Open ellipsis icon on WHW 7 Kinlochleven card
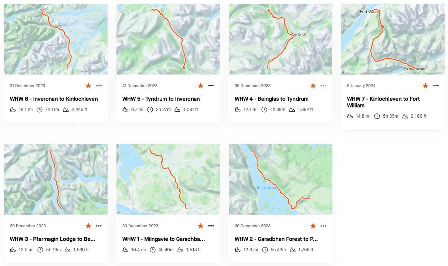Screen dimensions: 448x266 pyautogui.click(x=436, y=86)
